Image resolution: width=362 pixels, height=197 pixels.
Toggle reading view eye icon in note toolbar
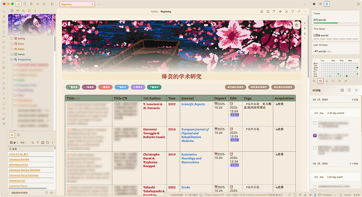coord(280,11)
